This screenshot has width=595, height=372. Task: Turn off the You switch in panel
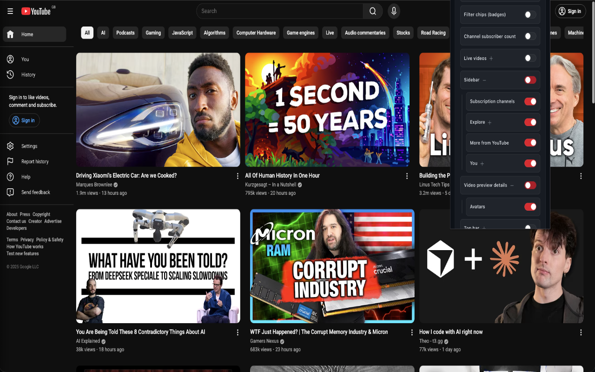(530, 163)
